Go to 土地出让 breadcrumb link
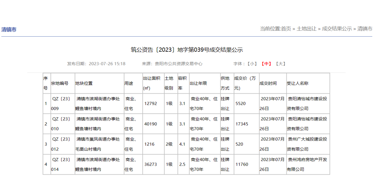375x195 pixels. coord(306,29)
